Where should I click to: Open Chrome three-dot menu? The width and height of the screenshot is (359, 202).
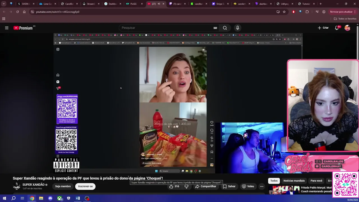(x=355, y=12)
